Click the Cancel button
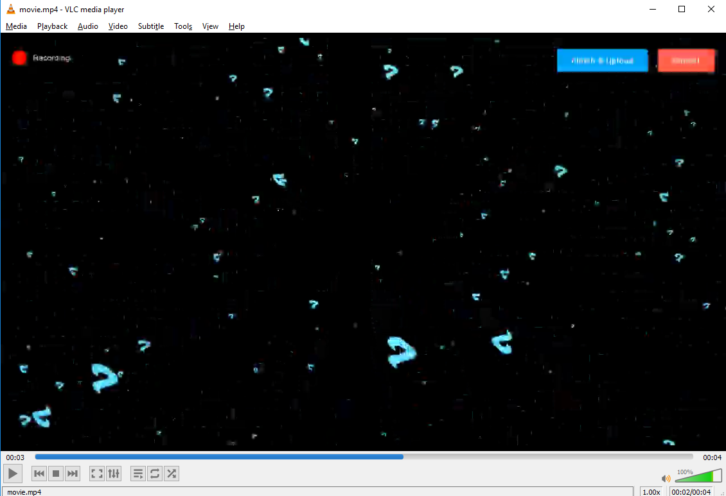The width and height of the screenshot is (726, 496). click(x=686, y=60)
